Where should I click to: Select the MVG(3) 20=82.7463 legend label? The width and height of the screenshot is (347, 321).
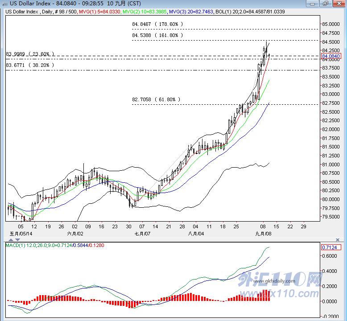(191, 12)
